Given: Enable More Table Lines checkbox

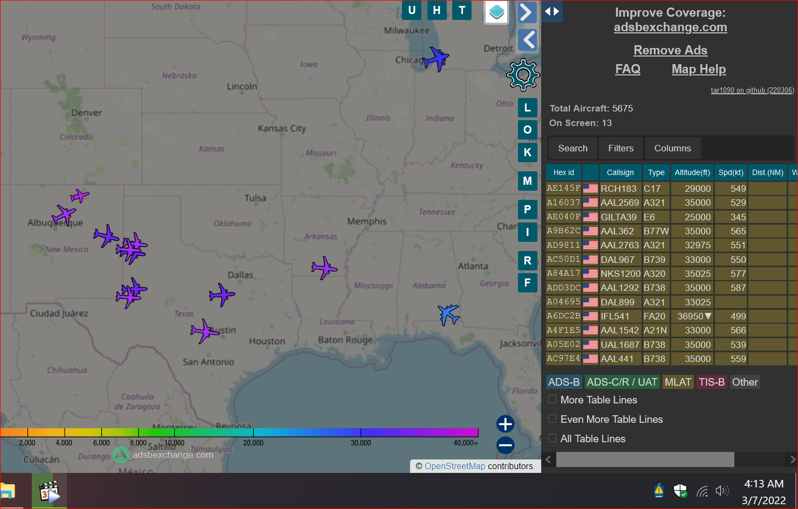Looking at the screenshot, I should pos(553,400).
